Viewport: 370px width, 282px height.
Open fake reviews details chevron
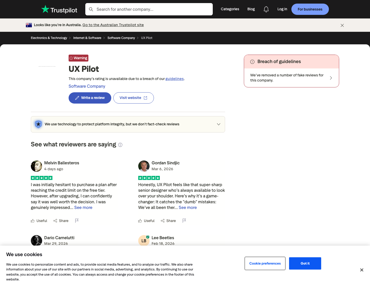331,78
